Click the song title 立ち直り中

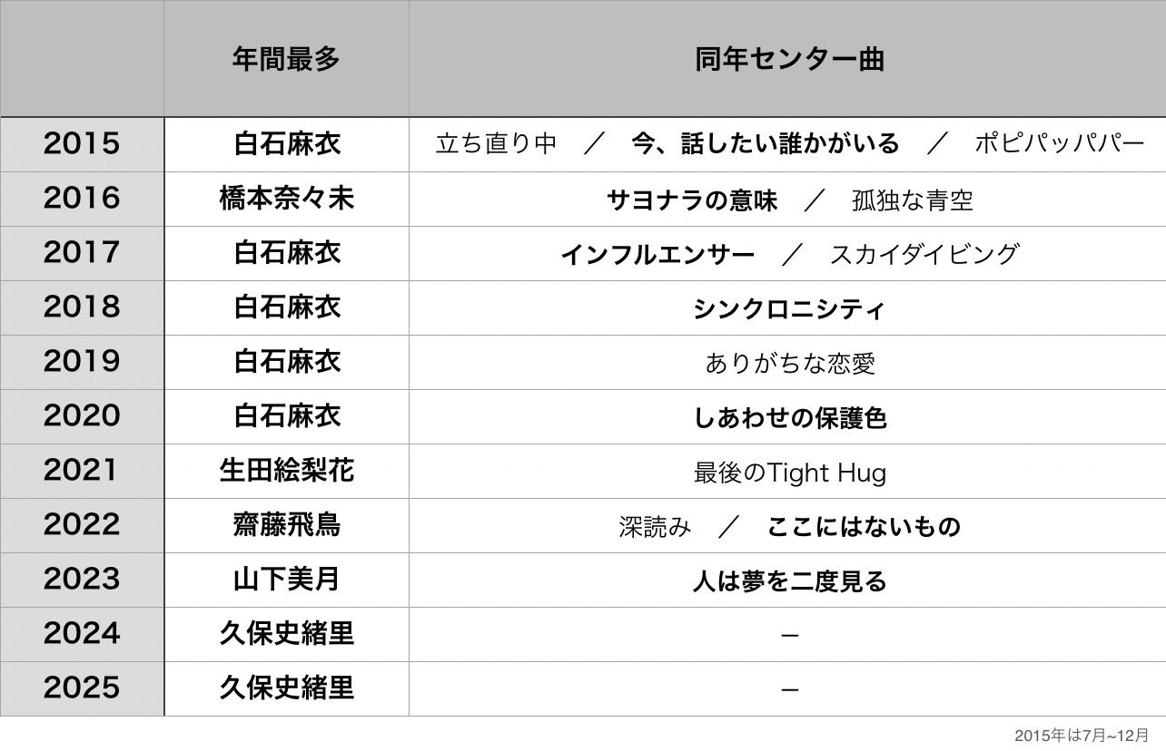496,144
